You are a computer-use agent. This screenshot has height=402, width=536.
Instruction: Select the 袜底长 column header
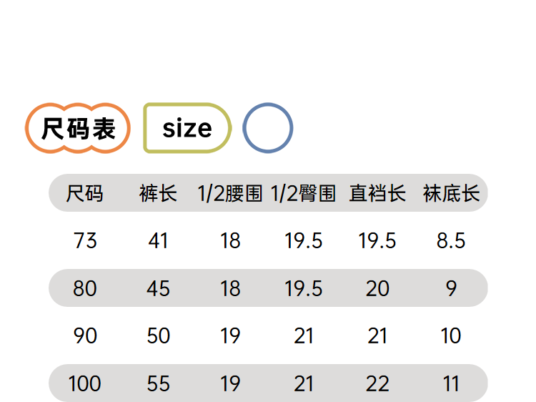click(x=451, y=193)
